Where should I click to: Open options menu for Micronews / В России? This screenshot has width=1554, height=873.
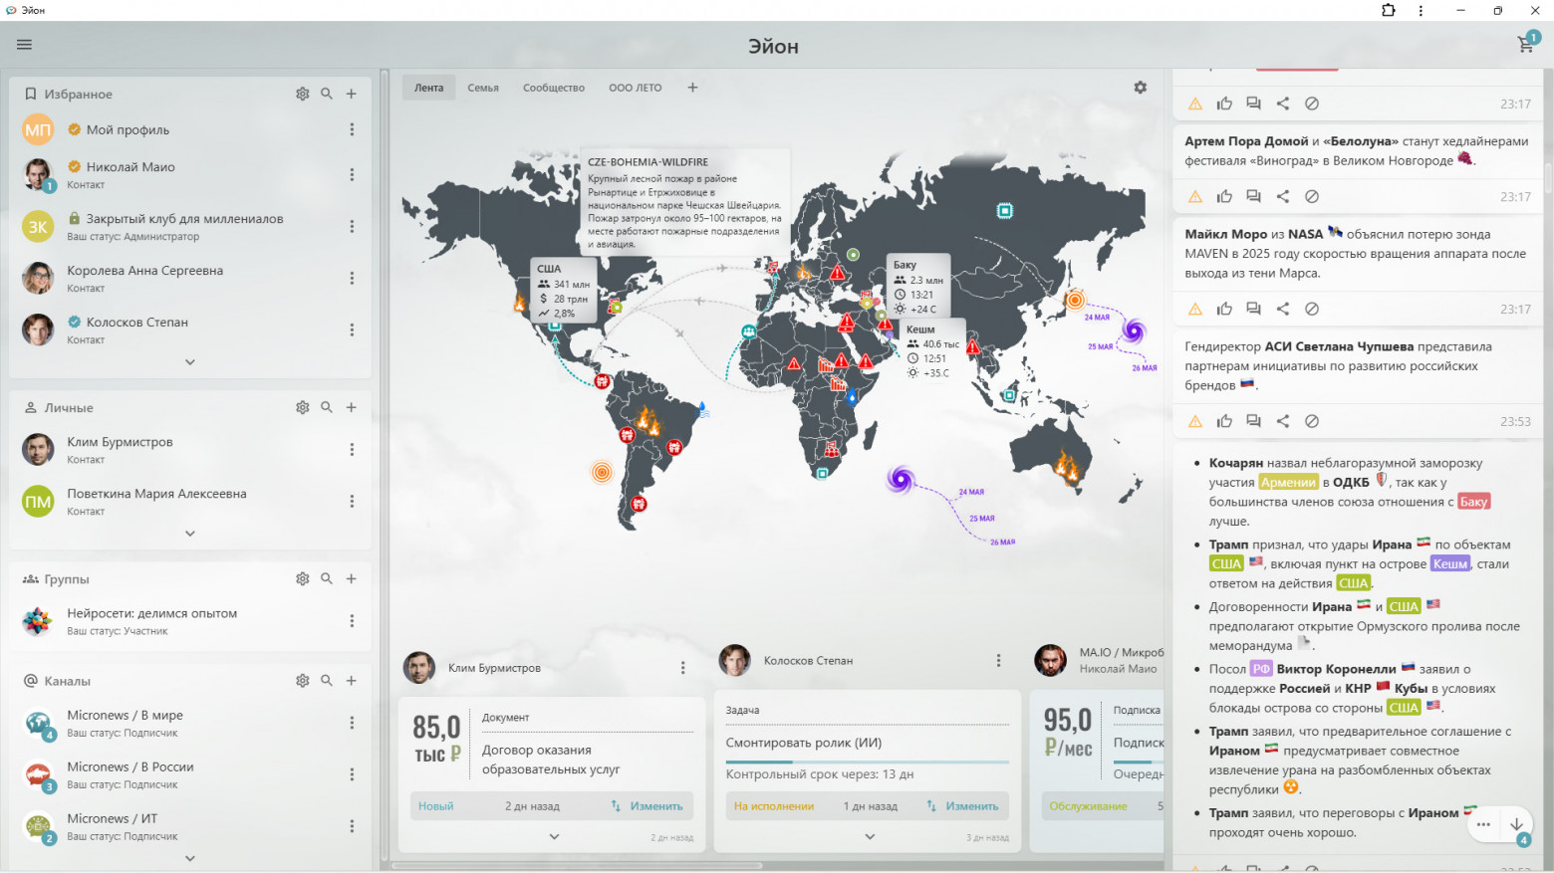coord(352,774)
